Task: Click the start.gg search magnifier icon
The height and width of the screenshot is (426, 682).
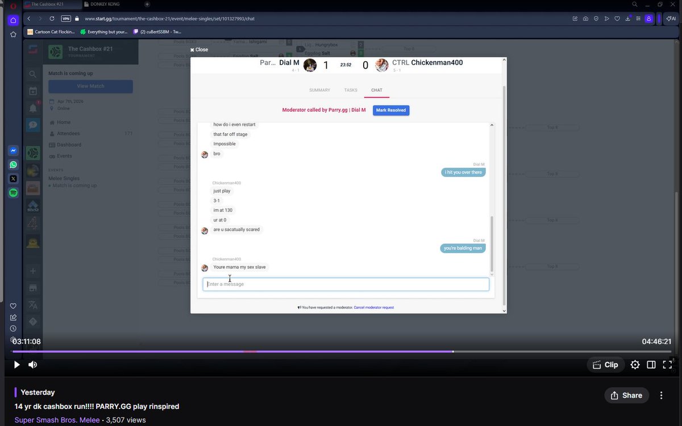Action: pos(33,74)
